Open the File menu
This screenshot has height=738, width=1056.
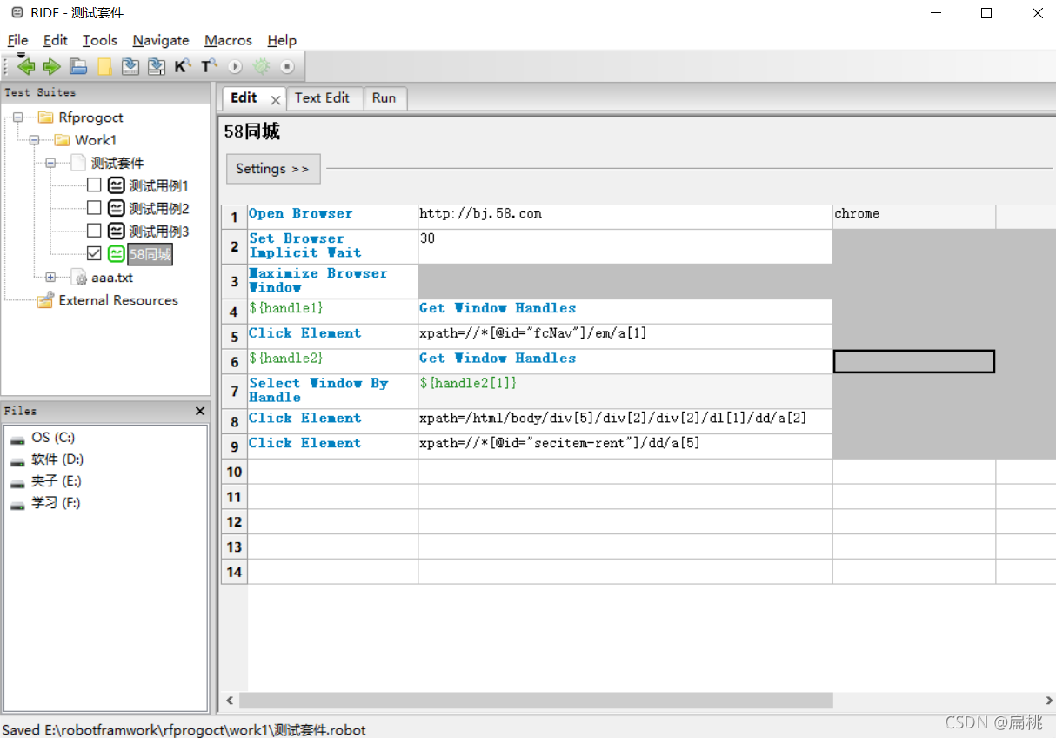click(17, 40)
